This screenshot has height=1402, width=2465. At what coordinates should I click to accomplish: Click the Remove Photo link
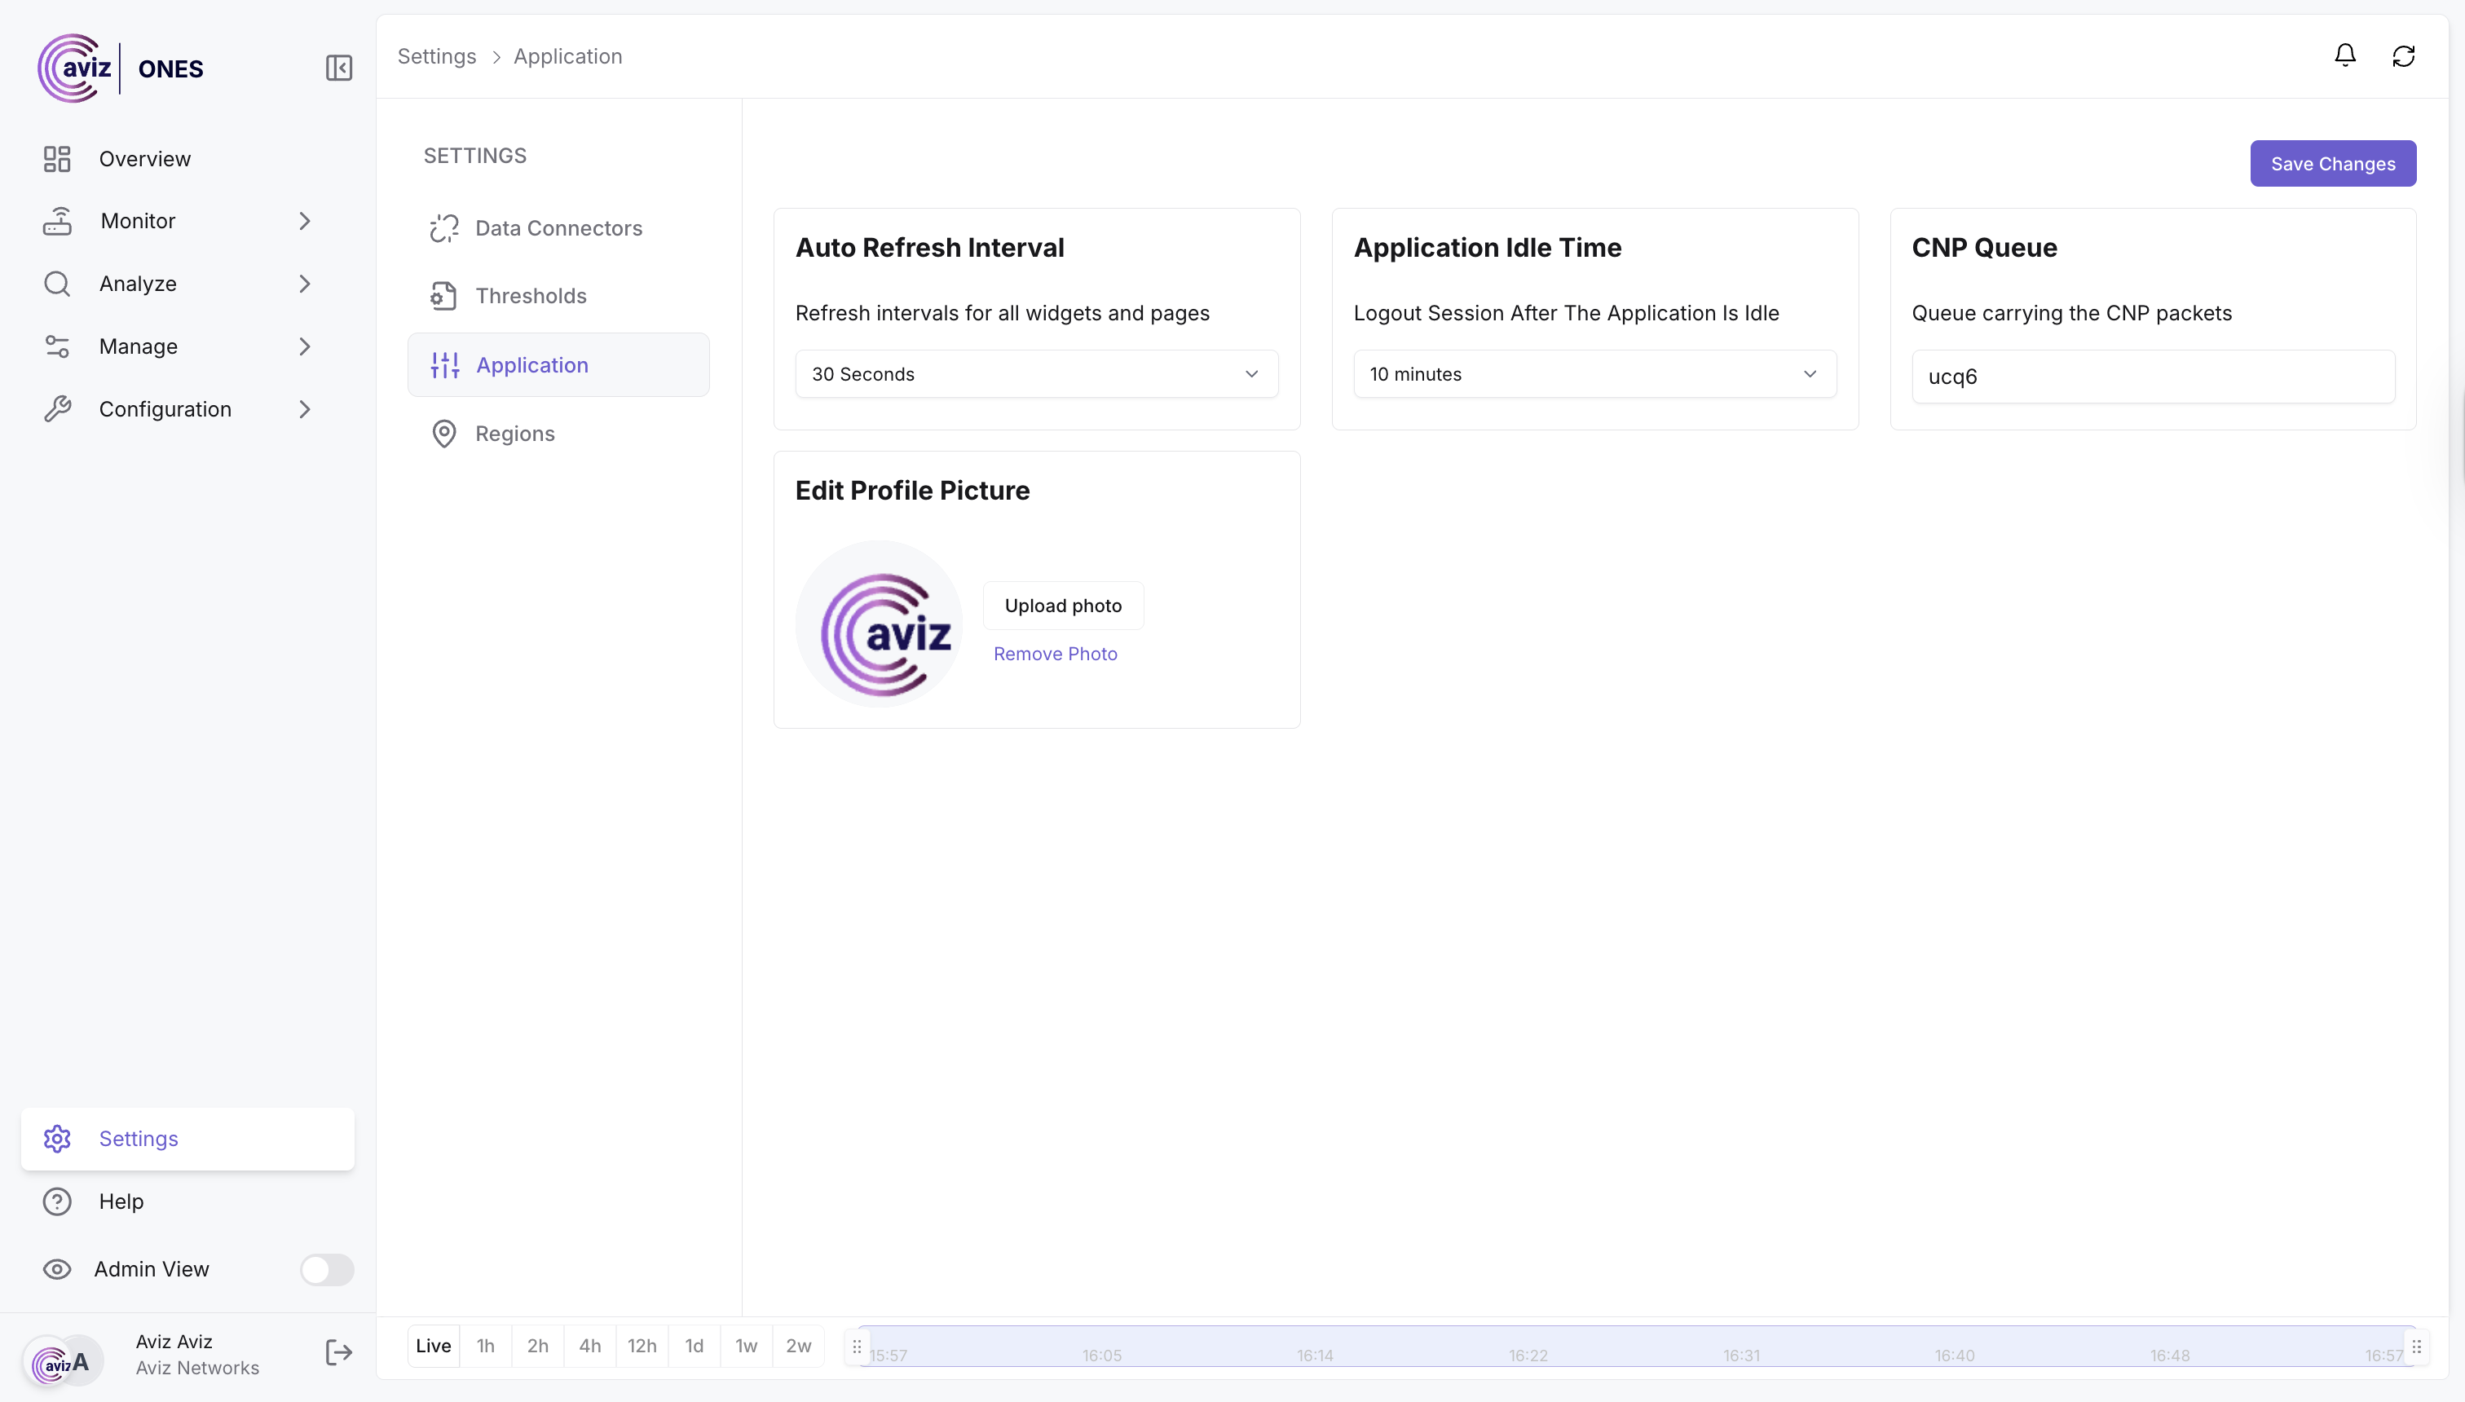pos(1056,654)
